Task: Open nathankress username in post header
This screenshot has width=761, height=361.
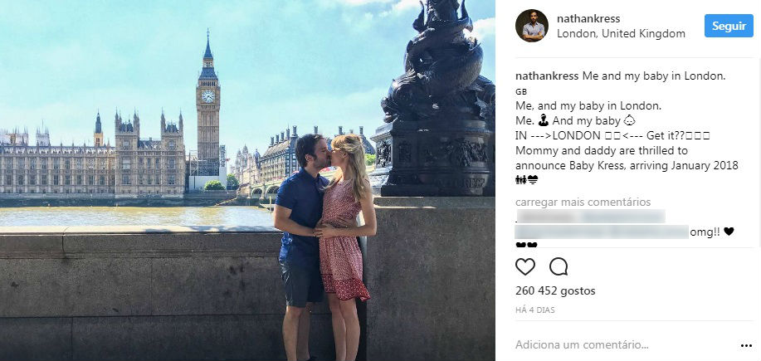Action: (x=588, y=19)
